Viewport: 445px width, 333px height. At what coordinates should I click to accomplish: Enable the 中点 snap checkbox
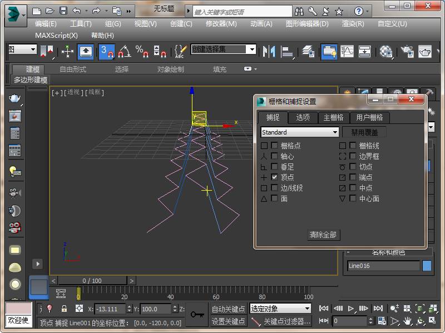[353, 188]
